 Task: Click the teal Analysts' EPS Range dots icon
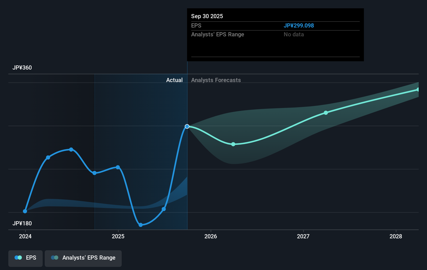54,258
